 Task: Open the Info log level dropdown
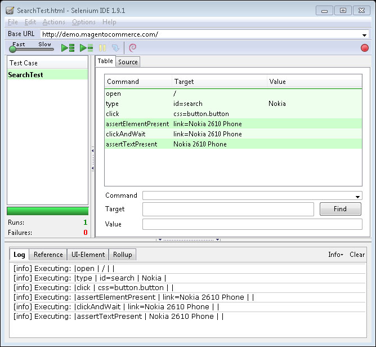[x=335, y=255]
